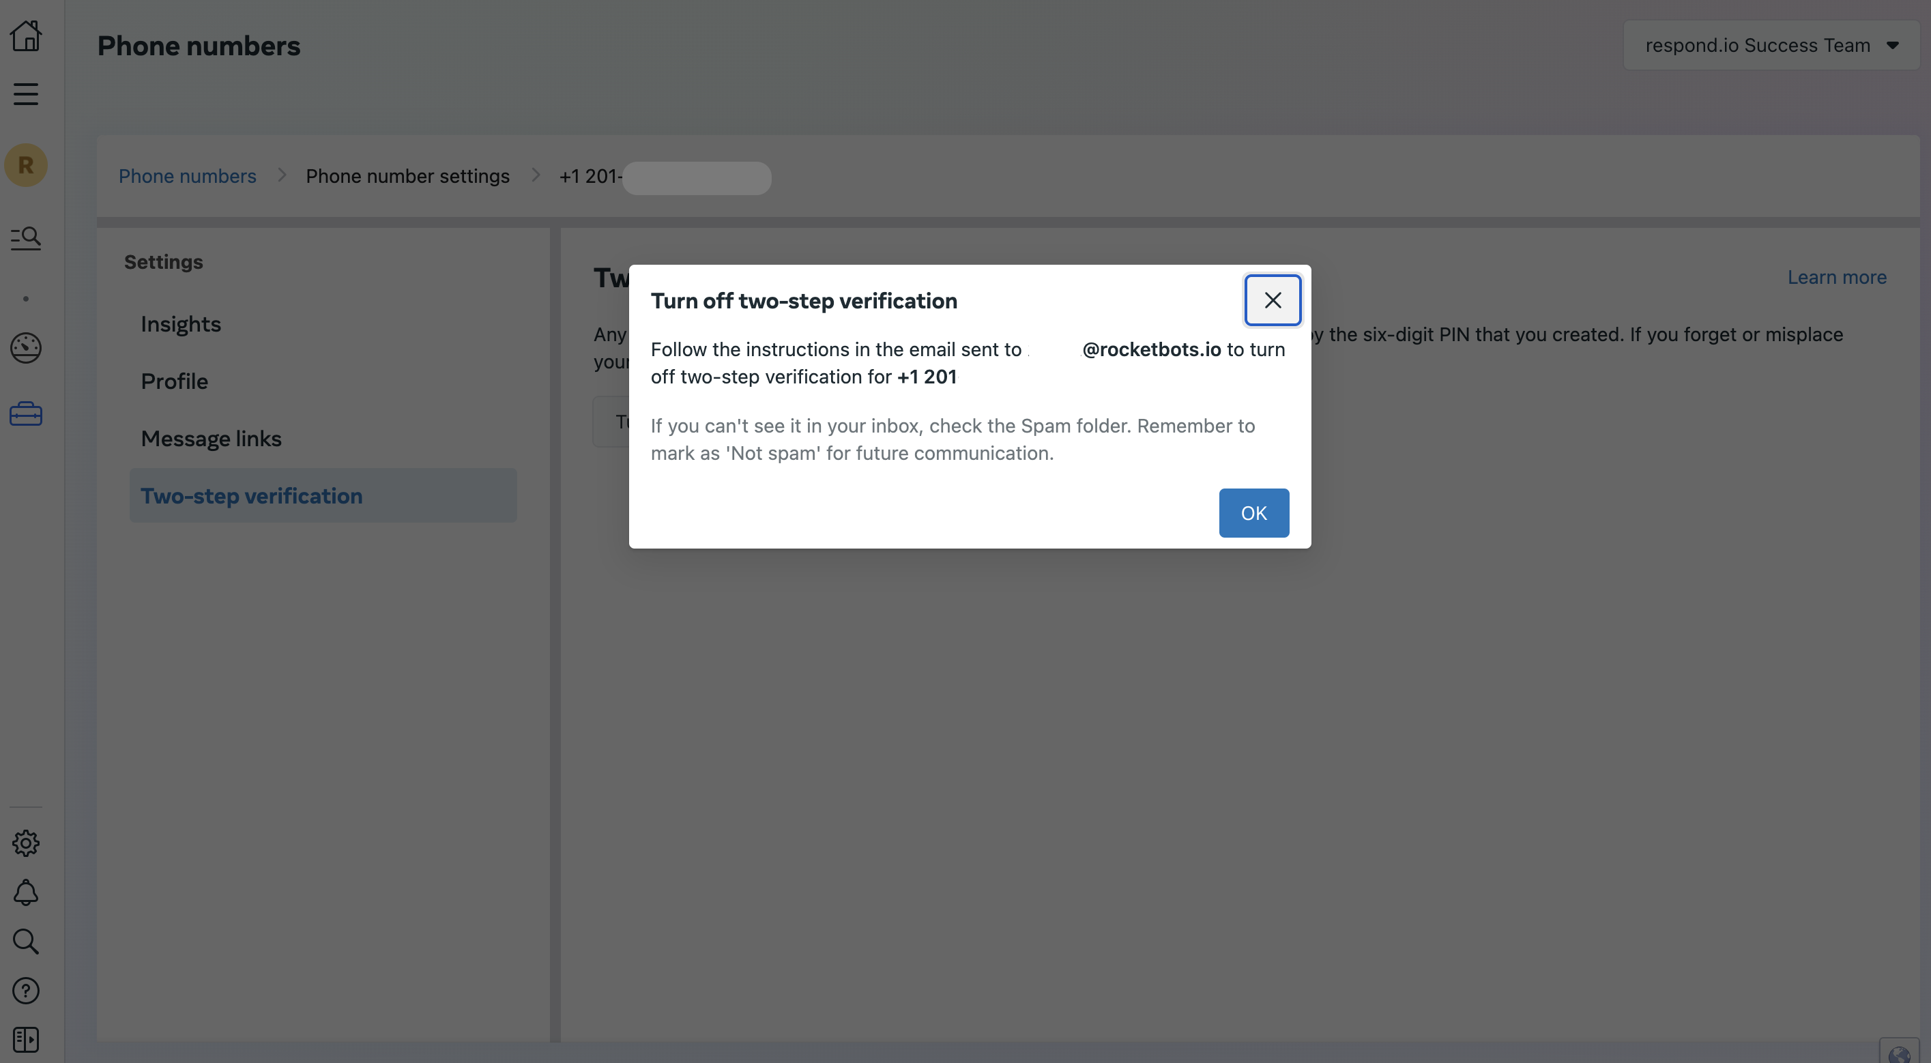Select the briefcase tools icon

pyautogui.click(x=26, y=413)
